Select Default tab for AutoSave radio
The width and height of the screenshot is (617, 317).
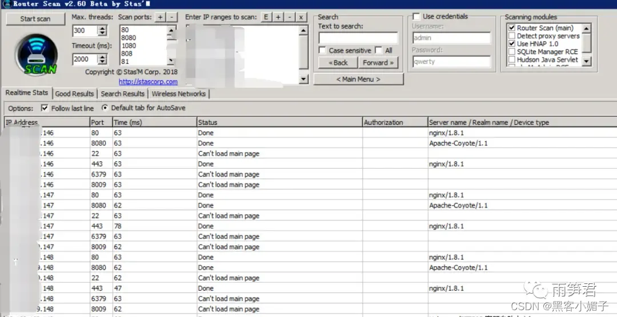[105, 108]
